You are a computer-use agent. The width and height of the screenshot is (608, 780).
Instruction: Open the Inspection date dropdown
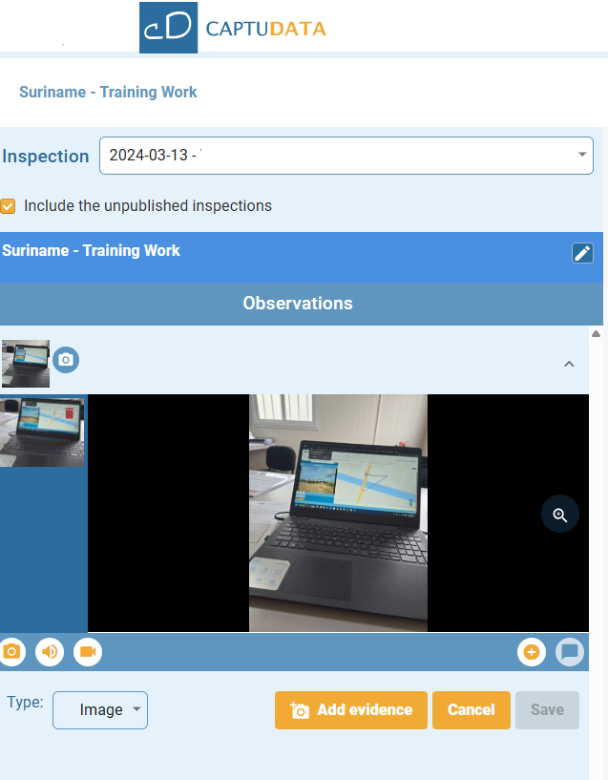[346, 156]
